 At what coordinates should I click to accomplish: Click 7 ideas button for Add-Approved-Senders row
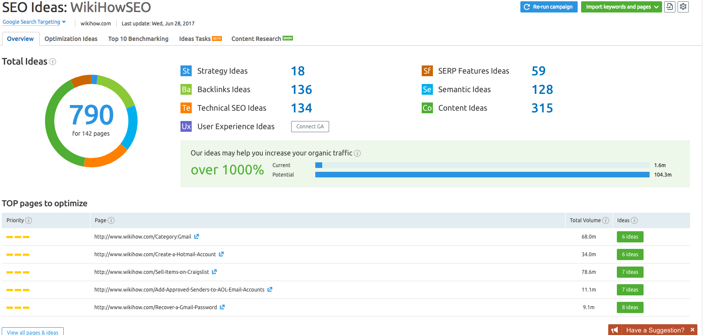click(630, 290)
